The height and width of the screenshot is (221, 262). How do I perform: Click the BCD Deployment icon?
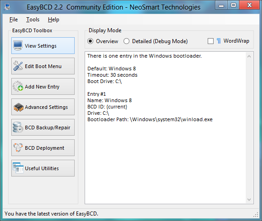[18, 147]
